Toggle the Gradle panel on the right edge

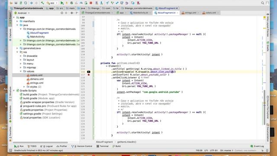(x=268, y=46)
